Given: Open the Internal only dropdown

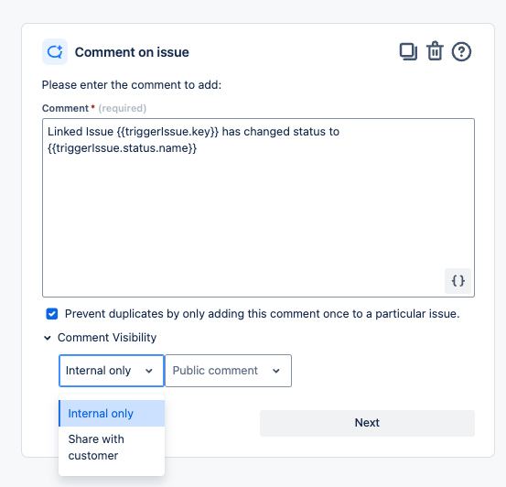Looking at the screenshot, I should 112,371.
